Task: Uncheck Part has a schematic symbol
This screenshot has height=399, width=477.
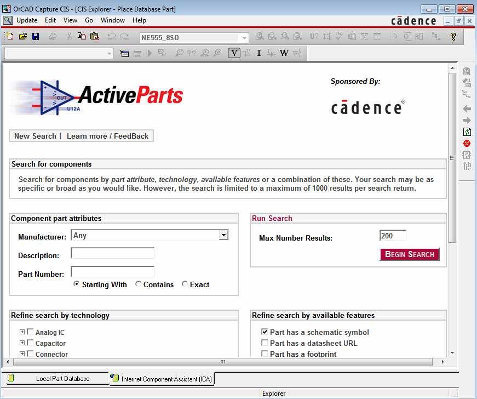Action: click(x=265, y=332)
